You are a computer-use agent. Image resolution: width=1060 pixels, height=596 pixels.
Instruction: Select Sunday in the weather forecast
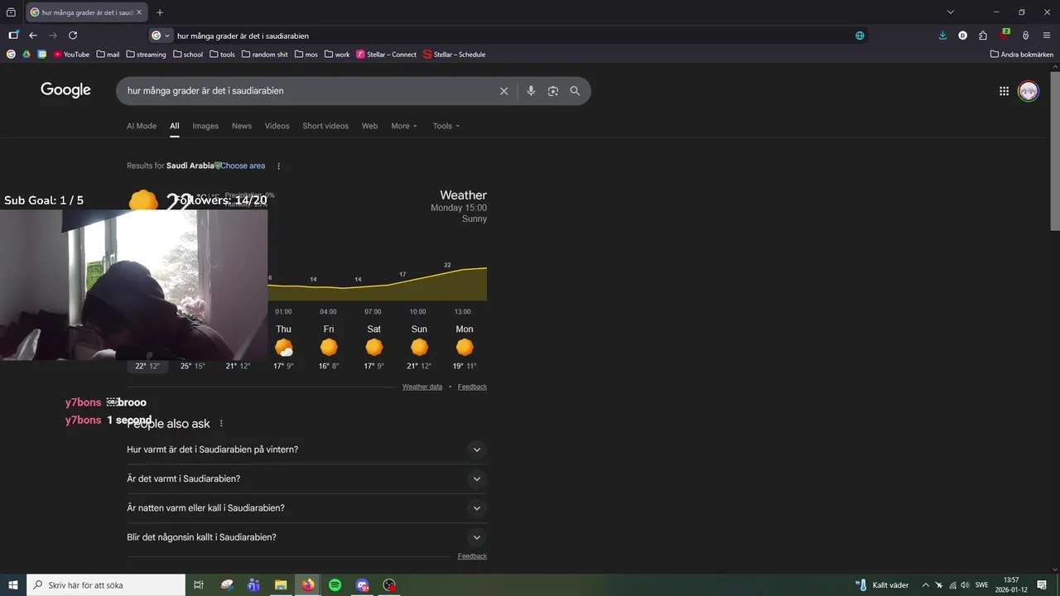(x=419, y=348)
